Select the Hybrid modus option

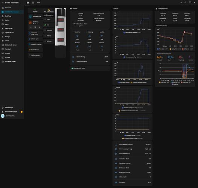[49, 36]
